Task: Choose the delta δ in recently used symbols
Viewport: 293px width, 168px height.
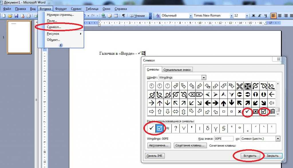Action: tap(208, 128)
